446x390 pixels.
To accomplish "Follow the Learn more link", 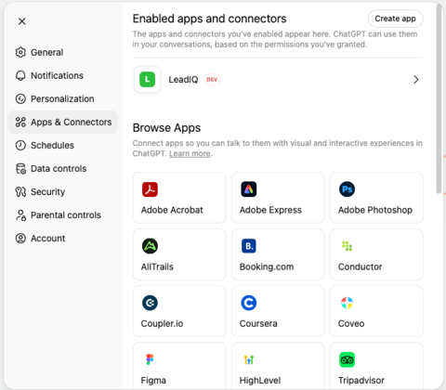I will point(190,153).
